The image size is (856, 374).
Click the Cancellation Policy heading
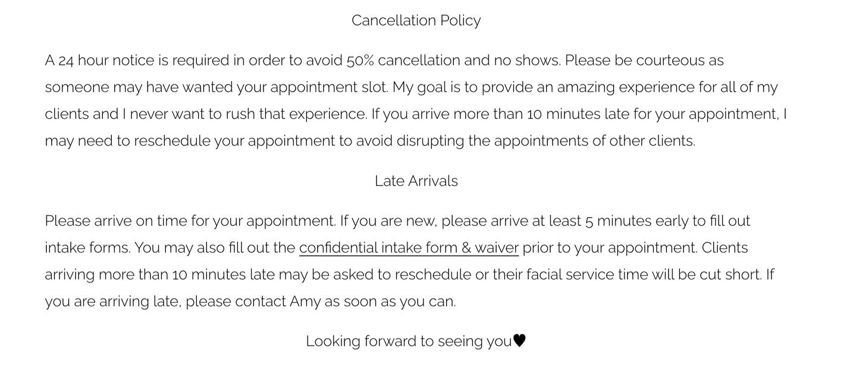click(x=416, y=21)
